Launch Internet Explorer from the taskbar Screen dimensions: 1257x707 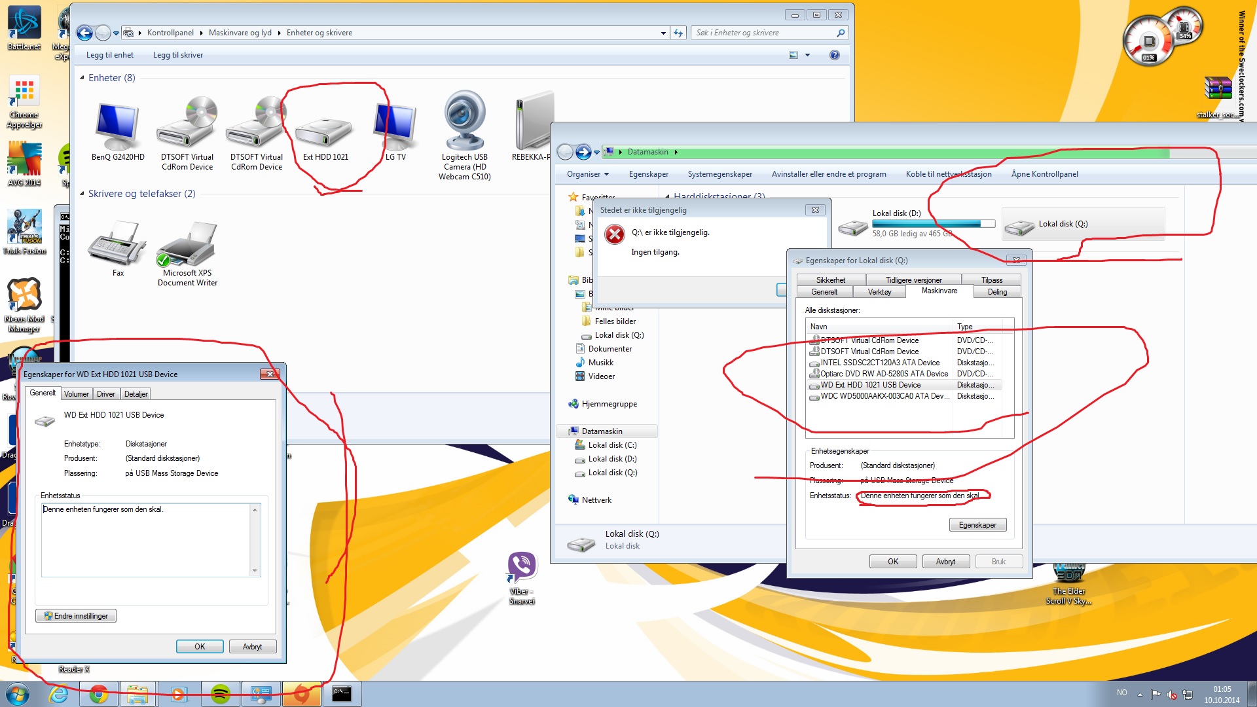[x=59, y=694]
